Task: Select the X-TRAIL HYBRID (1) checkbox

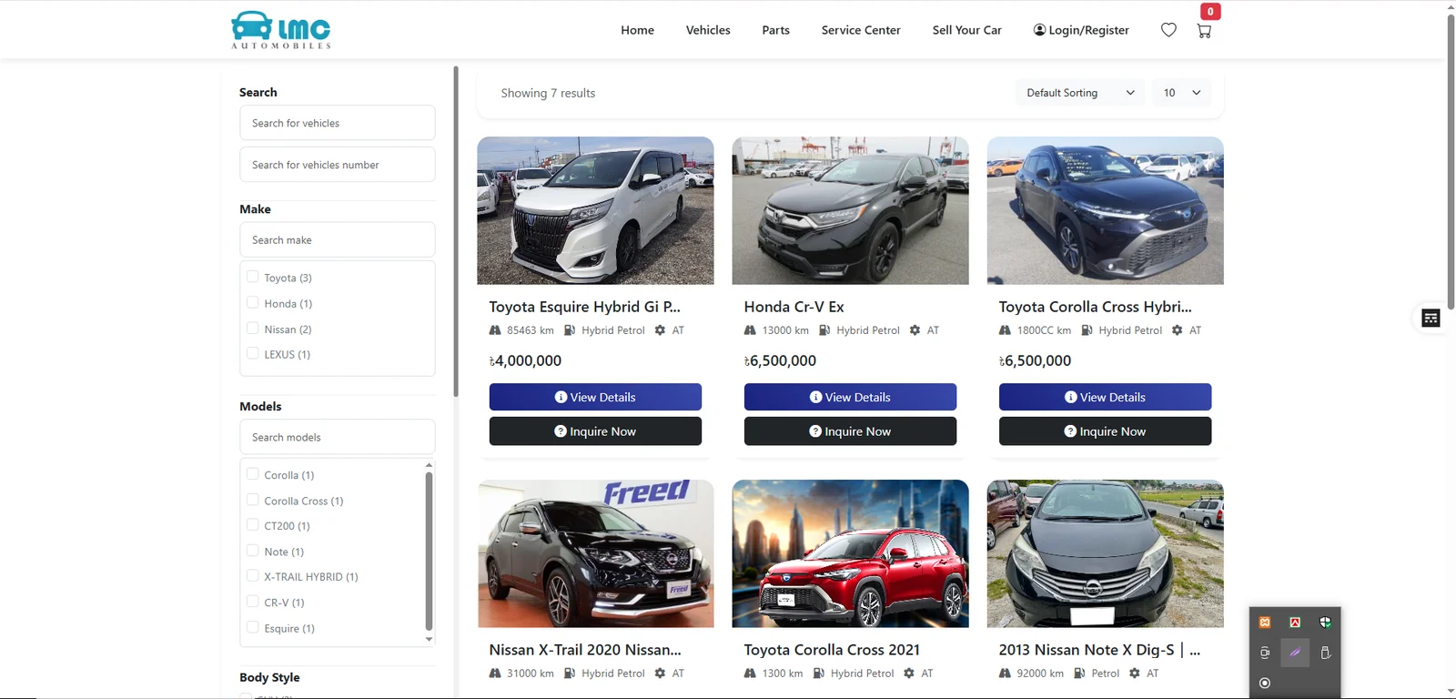Action: [x=253, y=576]
